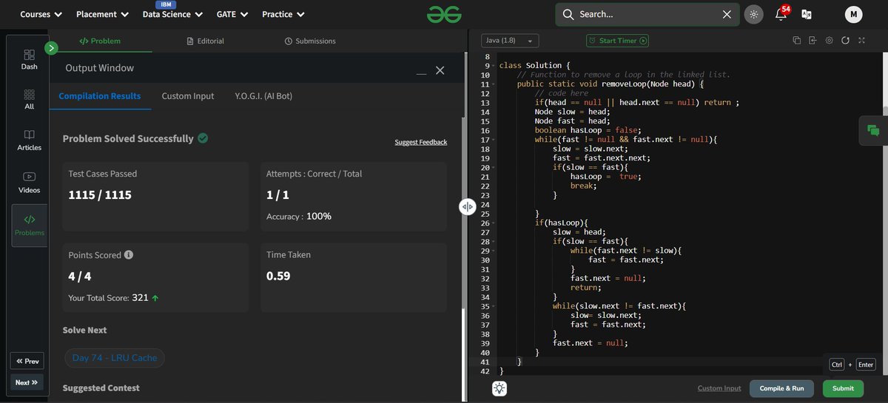The width and height of the screenshot is (888, 403).
Task: Open the editor settings gear icon
Action: (x=829, y=41)
